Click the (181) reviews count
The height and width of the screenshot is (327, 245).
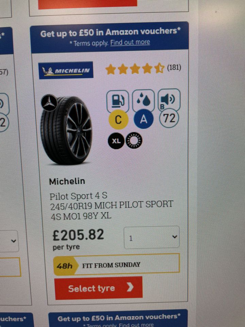[174, 67]
